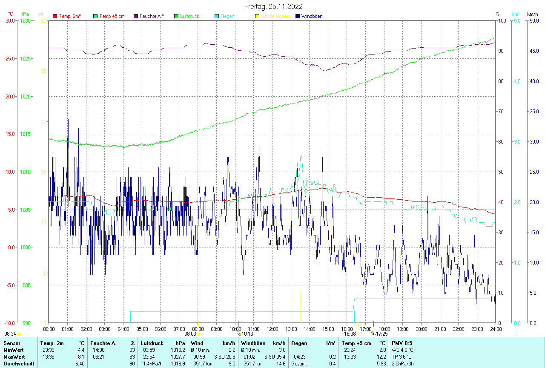Click the km/h axis unit label at top right
The image size is (545, 368).
tap(532, 14)
